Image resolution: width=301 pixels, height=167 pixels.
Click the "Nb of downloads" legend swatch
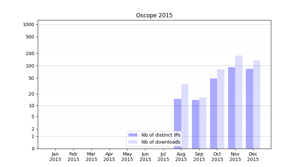133,142
